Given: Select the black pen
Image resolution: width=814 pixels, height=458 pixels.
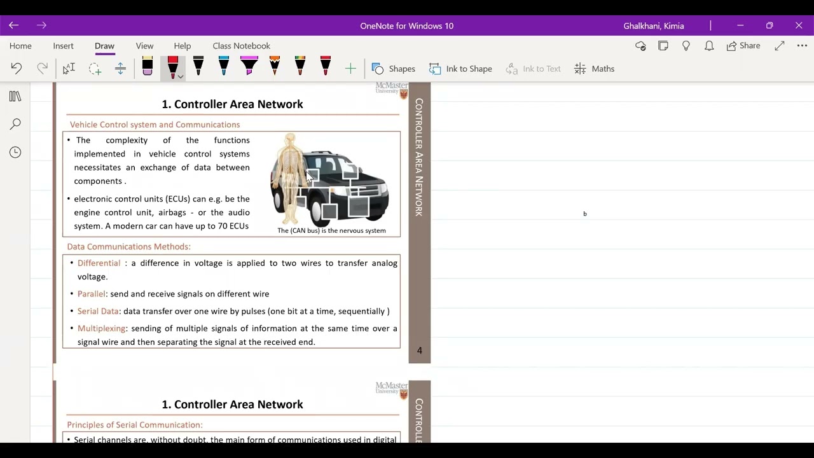Looking at the screenshot, I should click(198, 66).
